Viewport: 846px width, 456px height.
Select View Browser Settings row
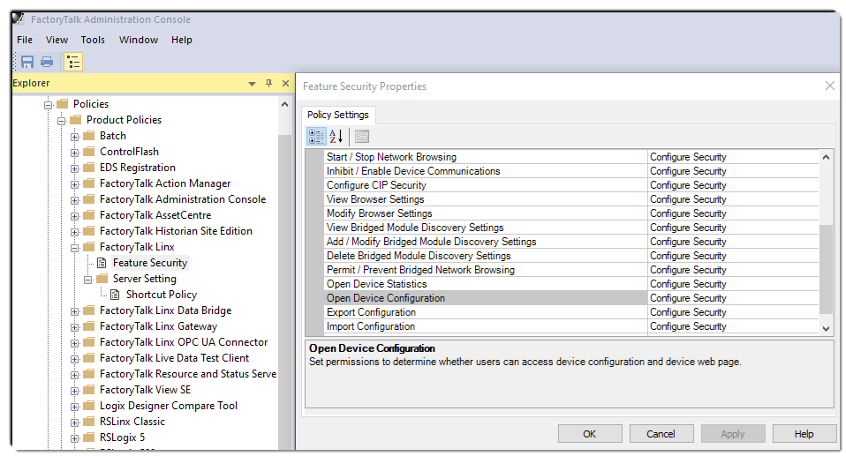click(486, 199)
